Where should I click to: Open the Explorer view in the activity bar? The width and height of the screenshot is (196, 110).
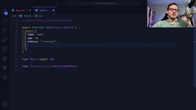point(5,12)
